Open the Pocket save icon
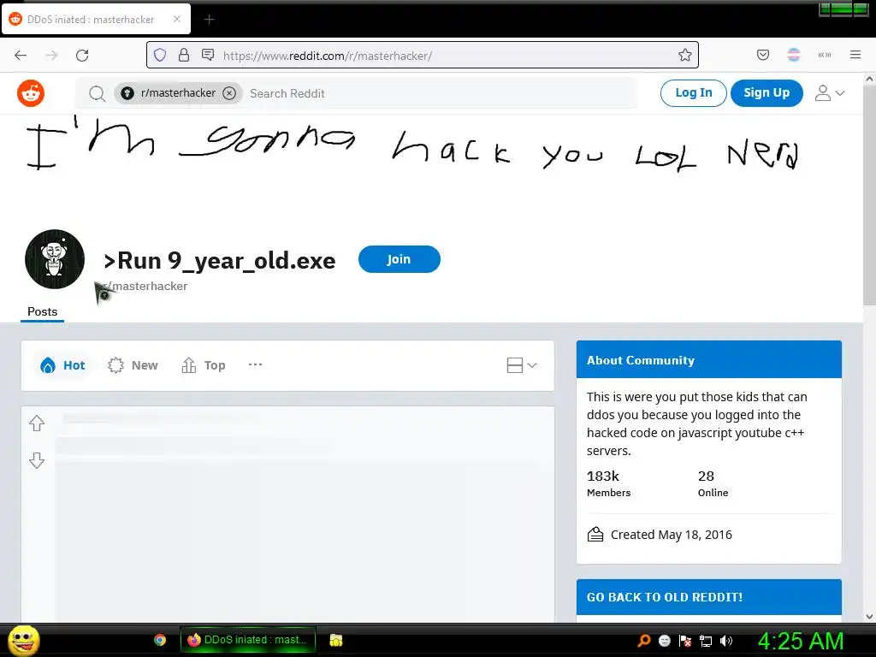The width and height of the screenshot is (876, 657). (x=763, y=55)
